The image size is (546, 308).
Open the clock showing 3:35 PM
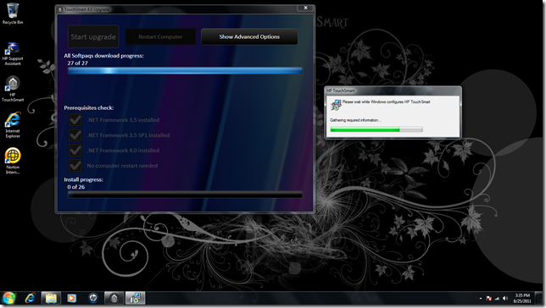[522, 298]
